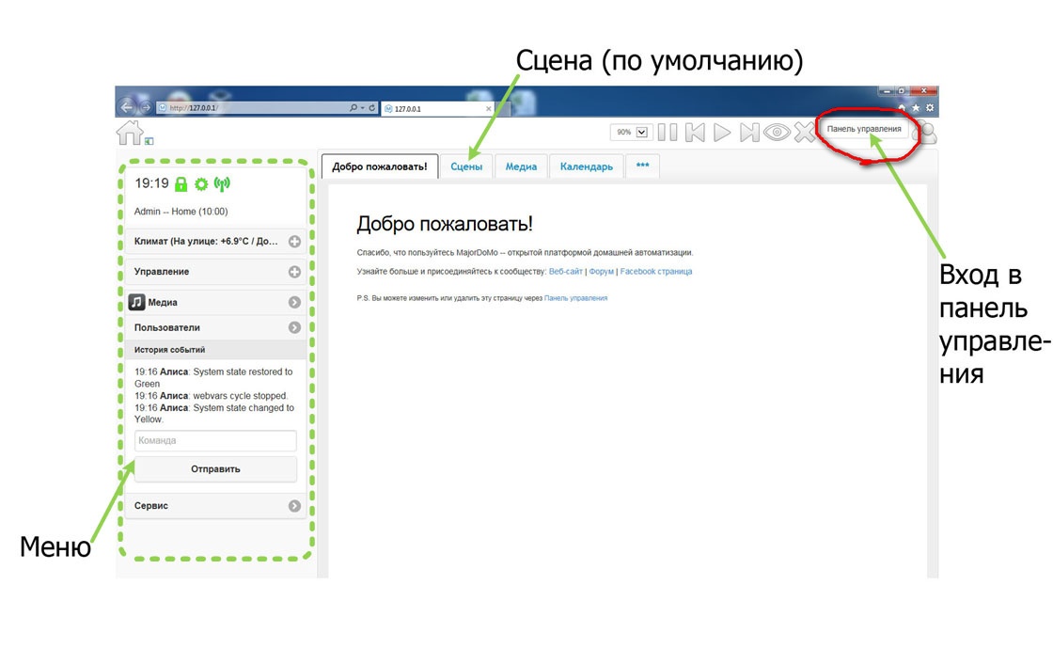The width and height of the screenshot is (1053, 664).
Task: Click the Home icon below the address bar
Action: point(130,132)
